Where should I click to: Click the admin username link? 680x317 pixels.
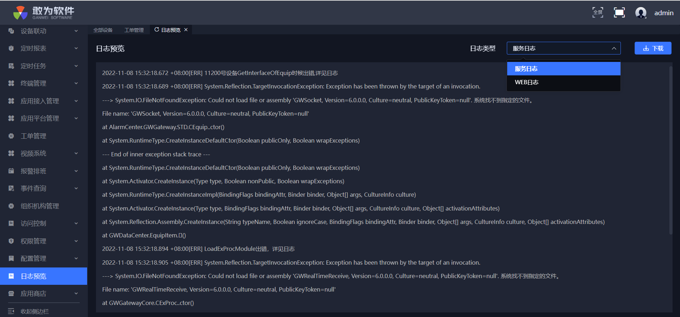[664, 13]
